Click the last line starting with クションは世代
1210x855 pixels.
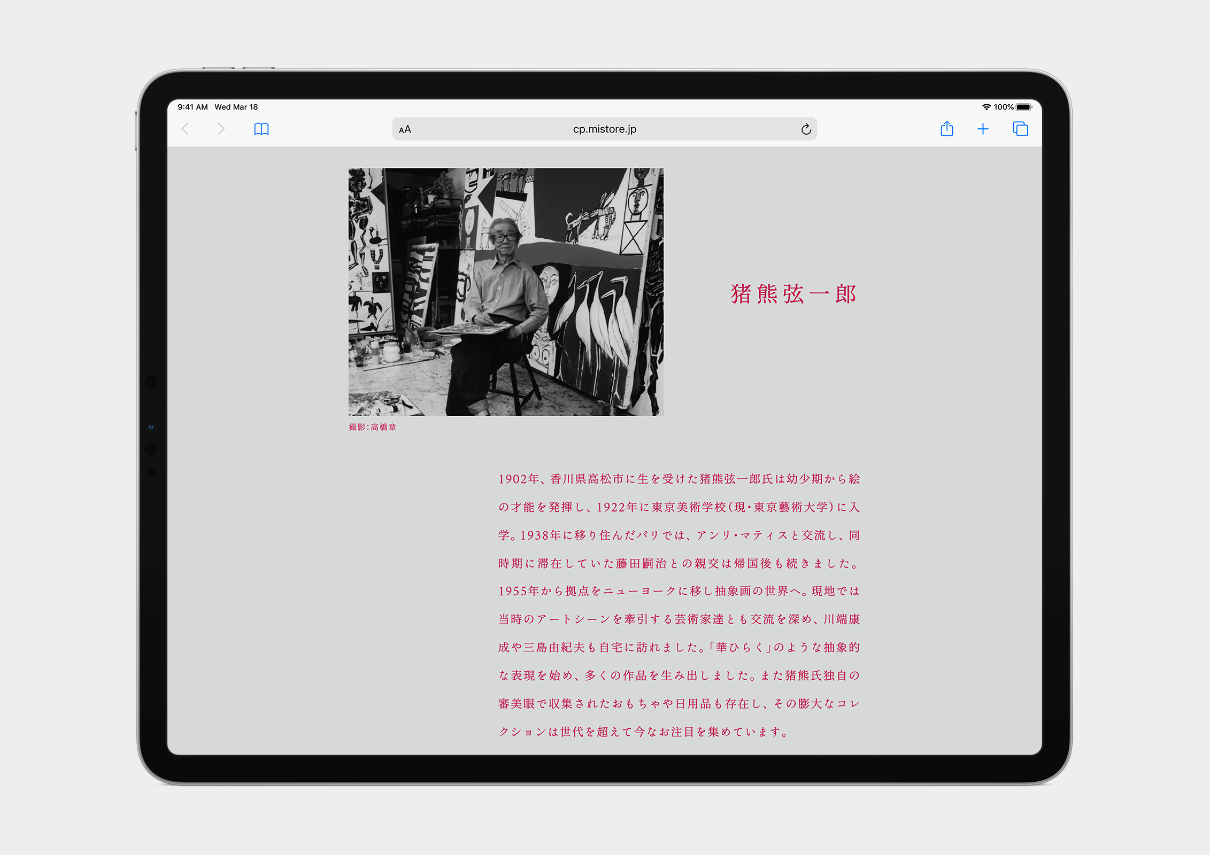(643, 732)
